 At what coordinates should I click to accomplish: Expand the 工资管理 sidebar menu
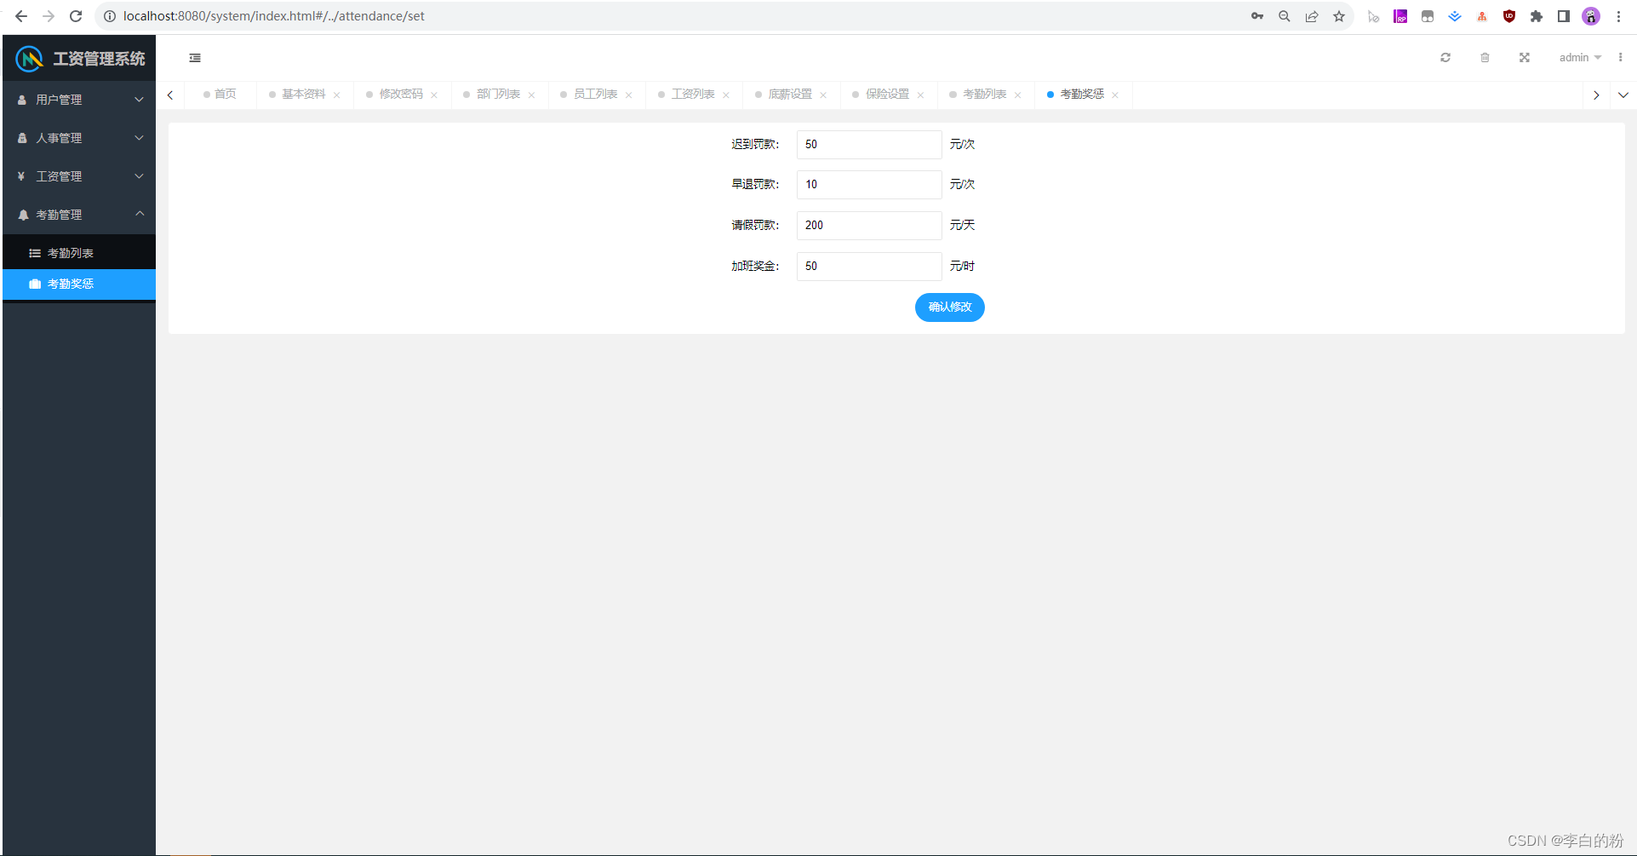click(79, 176)
